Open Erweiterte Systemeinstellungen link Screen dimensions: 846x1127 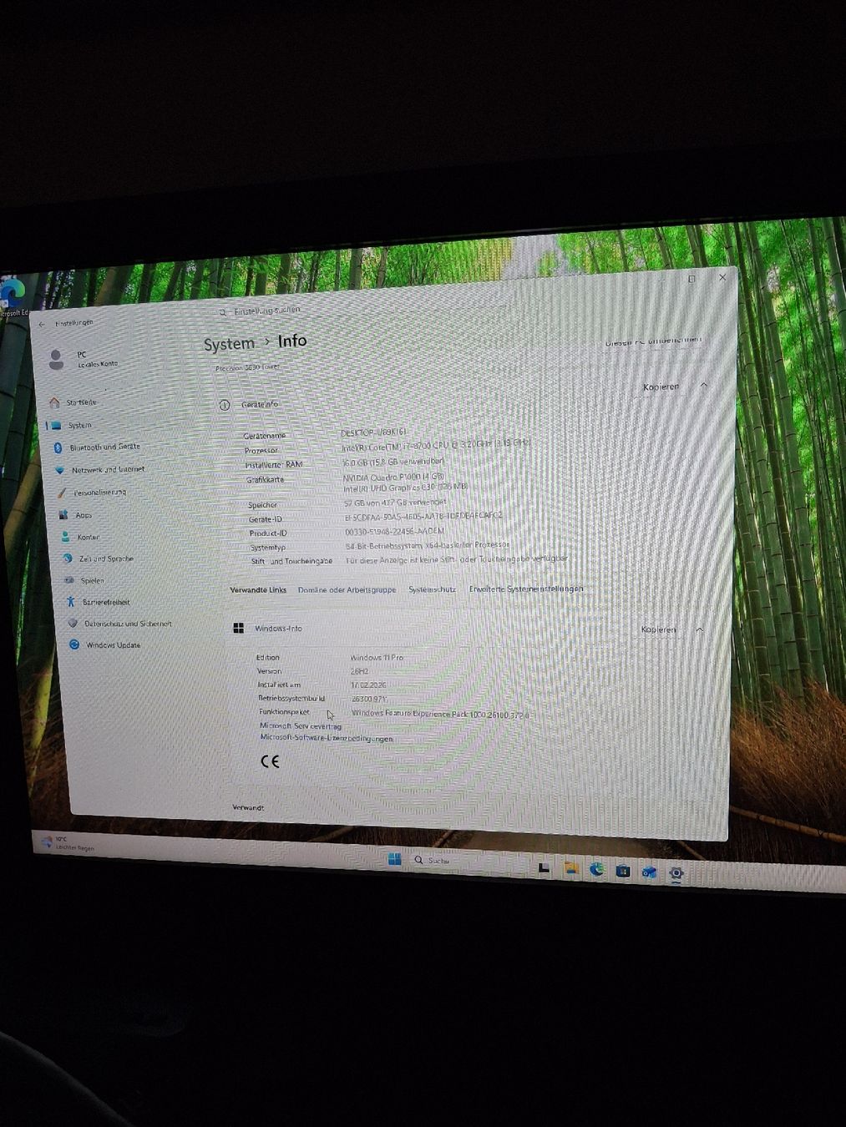(526, 589)
